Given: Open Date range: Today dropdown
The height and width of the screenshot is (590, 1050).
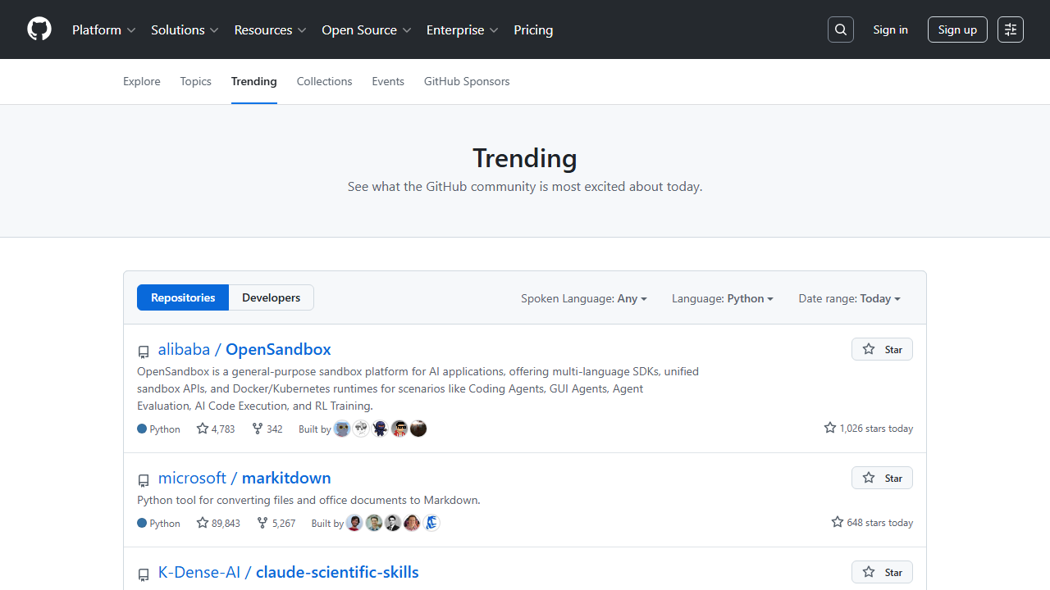Looking at the screenshot, I should 850,298.
